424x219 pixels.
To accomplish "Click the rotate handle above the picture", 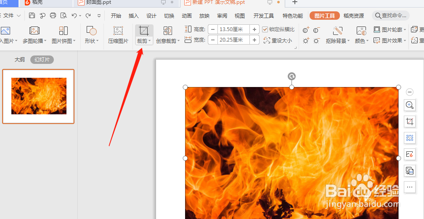I will click(291, 76).
